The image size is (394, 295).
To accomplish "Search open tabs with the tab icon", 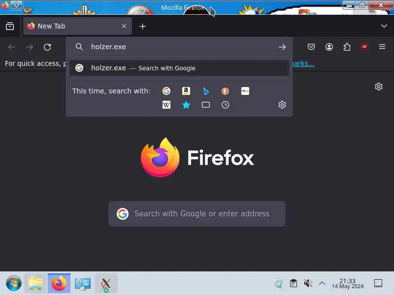I will (x=206, y=105).
